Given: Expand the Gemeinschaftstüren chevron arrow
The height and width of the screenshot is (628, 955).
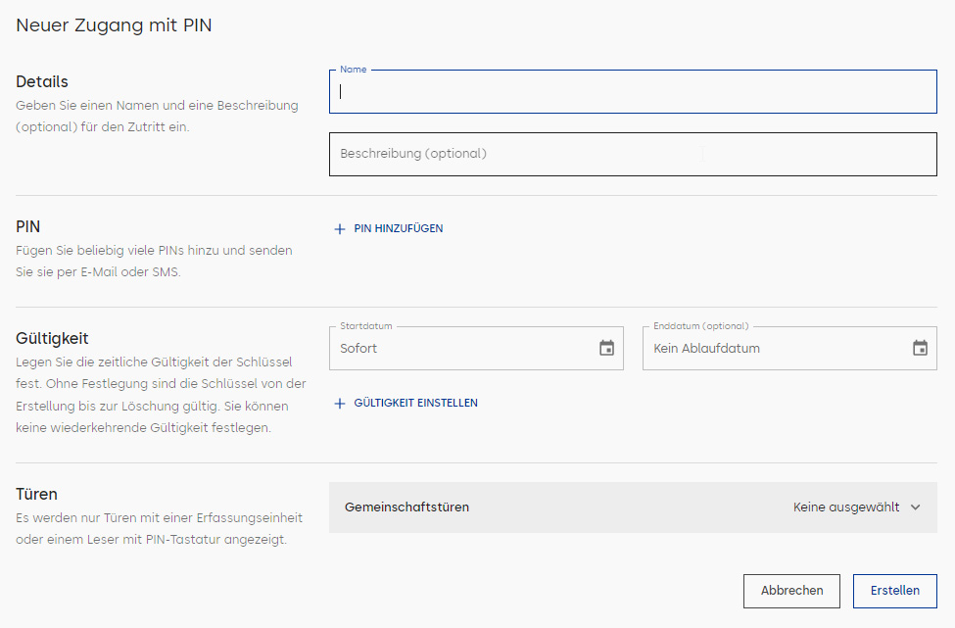Looking at the screenshot, I should point(916,507).
